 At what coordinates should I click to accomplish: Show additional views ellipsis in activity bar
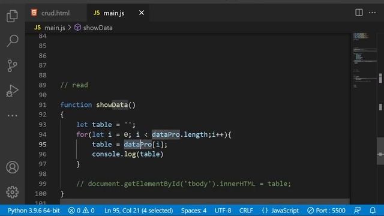pos(12,116)
